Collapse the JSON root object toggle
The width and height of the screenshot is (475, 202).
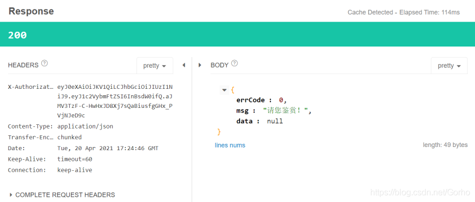(x=224, y=90)
